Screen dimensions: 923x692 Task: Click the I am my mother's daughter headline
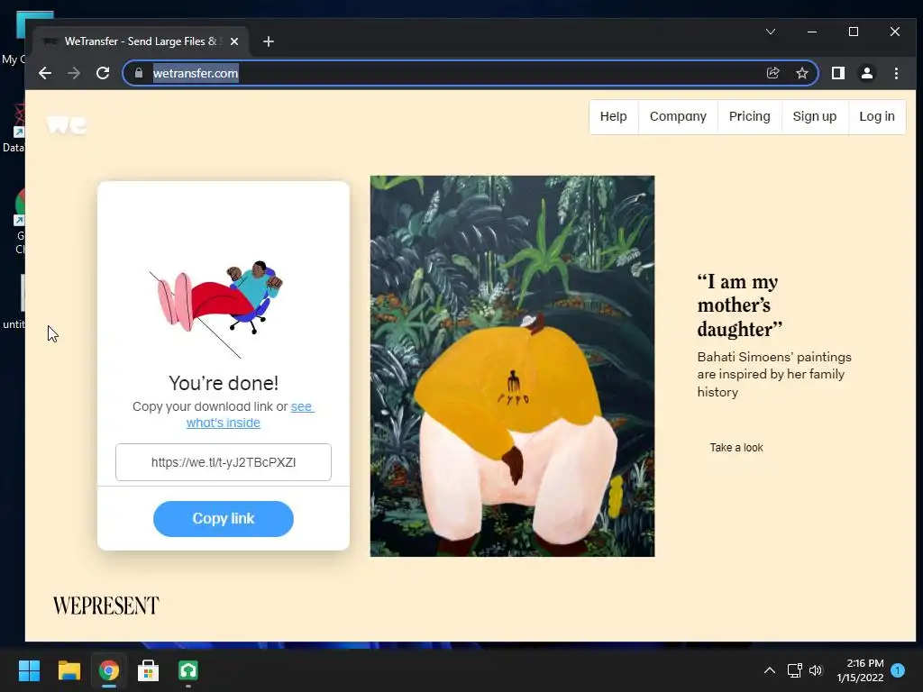pos(739,305)
